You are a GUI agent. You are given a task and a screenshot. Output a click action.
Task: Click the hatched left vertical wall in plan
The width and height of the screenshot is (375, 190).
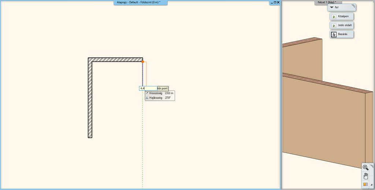click(x=90, y=98)
